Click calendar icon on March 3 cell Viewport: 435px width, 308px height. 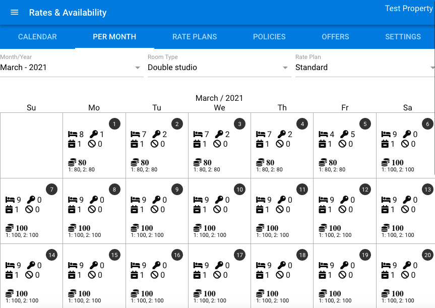pos(197,144)
